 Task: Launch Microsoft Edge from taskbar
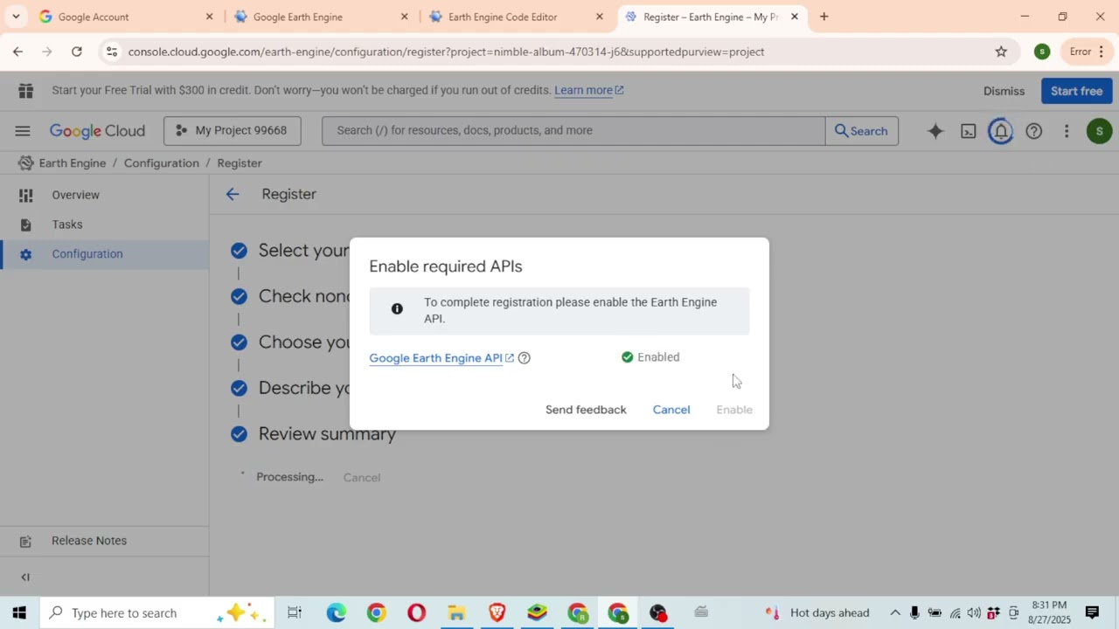337,612
